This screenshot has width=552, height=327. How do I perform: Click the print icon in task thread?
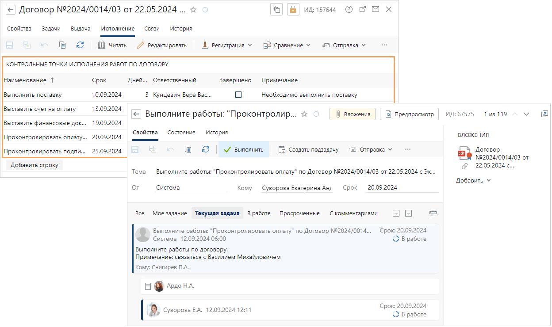pyautogui.click(x=433, y=213)
